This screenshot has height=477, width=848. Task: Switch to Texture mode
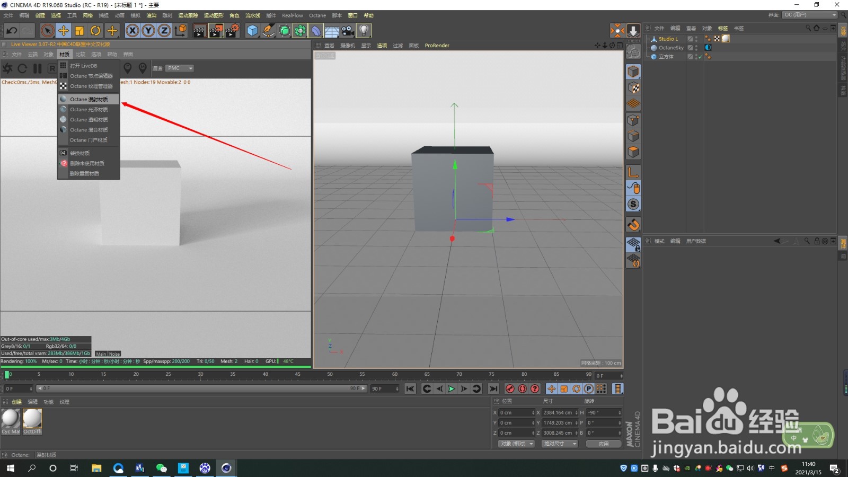pos(633,87)
